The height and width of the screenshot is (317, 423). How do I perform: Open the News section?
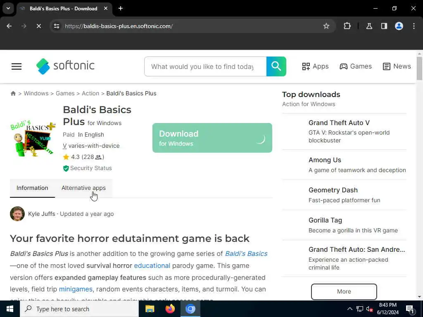click(397, 66)
